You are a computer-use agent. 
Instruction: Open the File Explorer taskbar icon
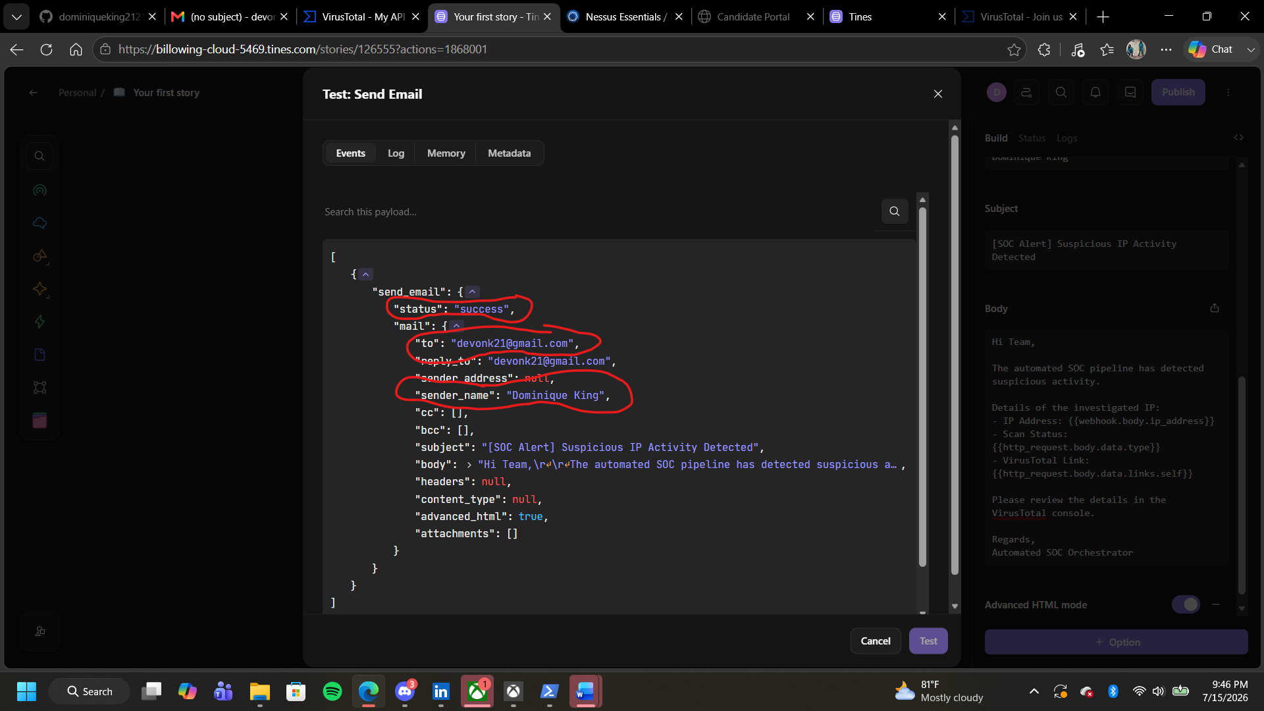point(259,691)
